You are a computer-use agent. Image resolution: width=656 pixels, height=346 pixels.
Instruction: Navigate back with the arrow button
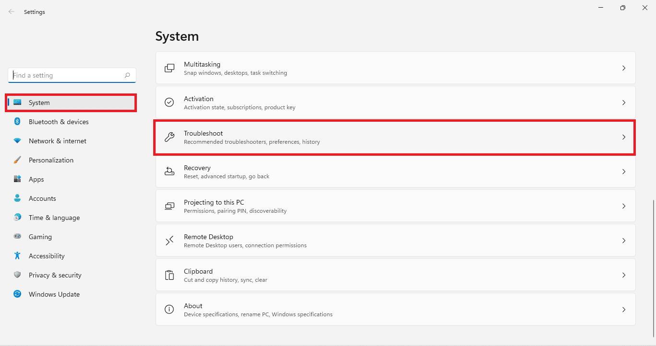pos(11,12)
